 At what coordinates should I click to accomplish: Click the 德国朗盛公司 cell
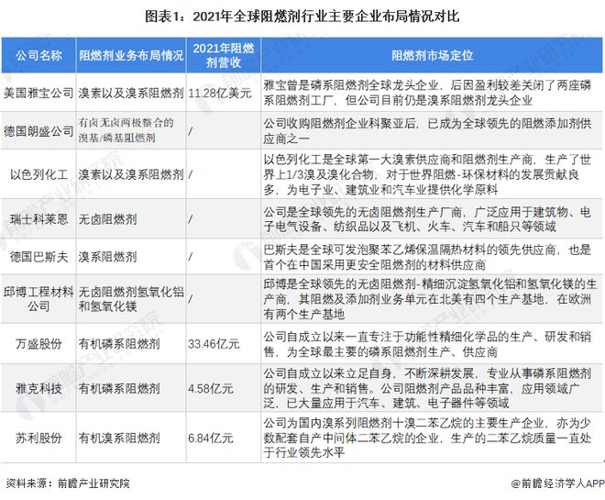pyautogui.click(x=38, y=131)
